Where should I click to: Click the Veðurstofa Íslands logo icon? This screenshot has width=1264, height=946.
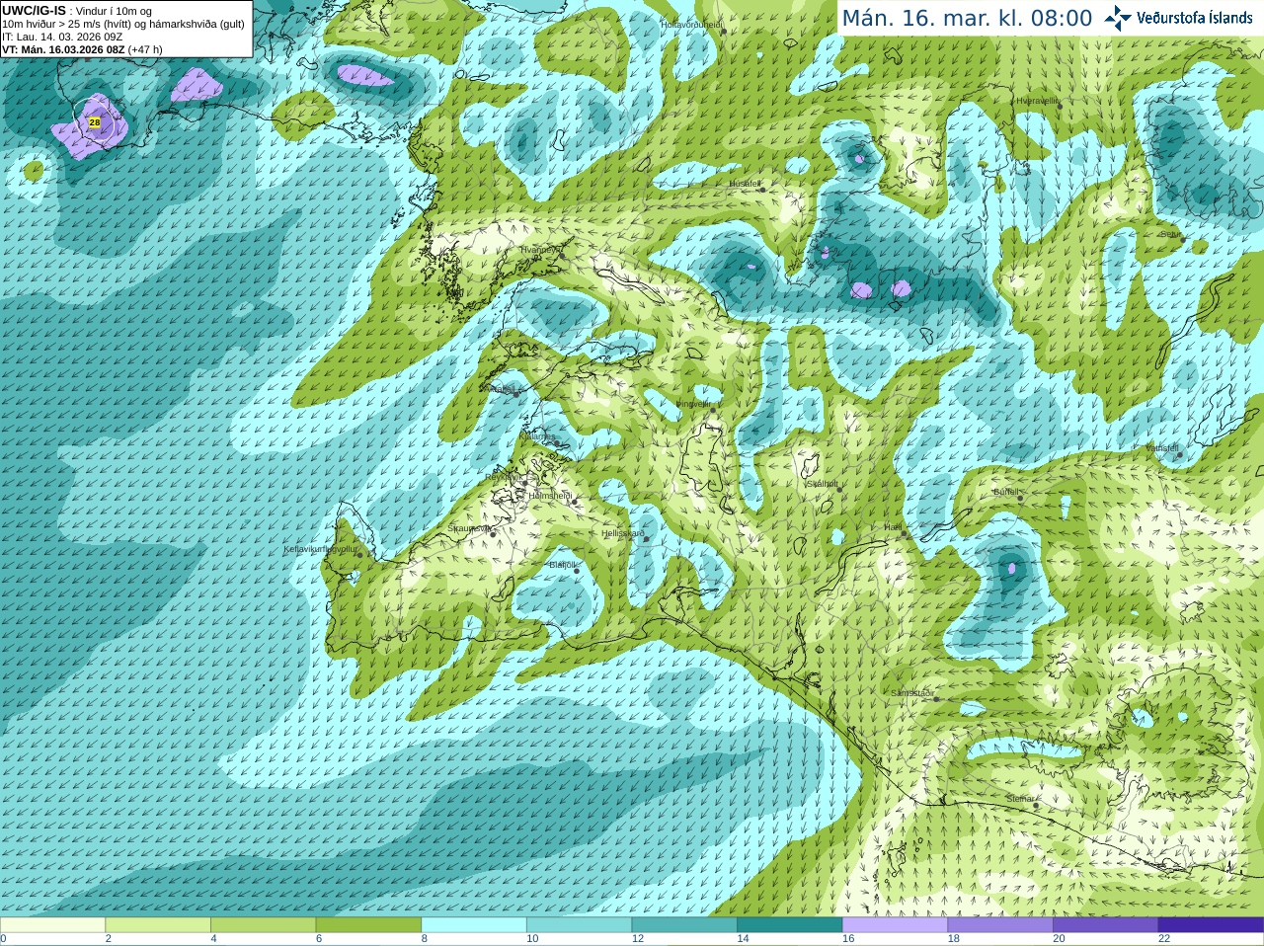pos(1117,18)
